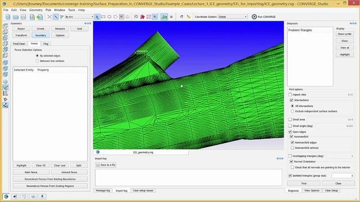Uncheck the Intersections checkbox
This screenshot has width=360, height=202.
point(291,100)
